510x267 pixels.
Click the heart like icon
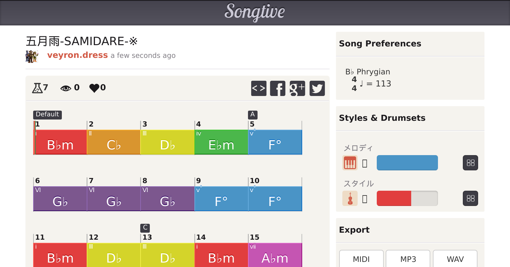pyautogui.click(x=94, y=88)
